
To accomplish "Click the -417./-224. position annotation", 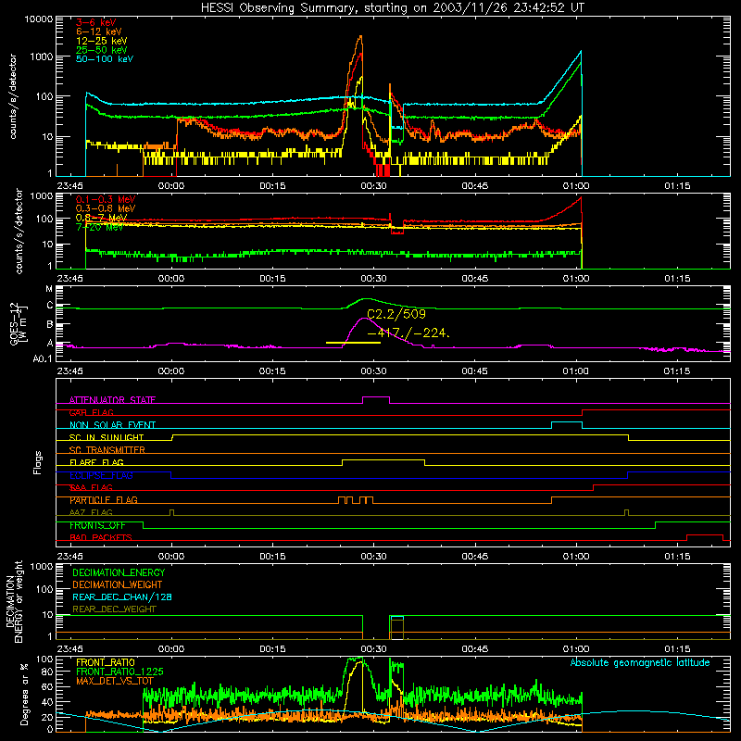I will tap(408, 333).
